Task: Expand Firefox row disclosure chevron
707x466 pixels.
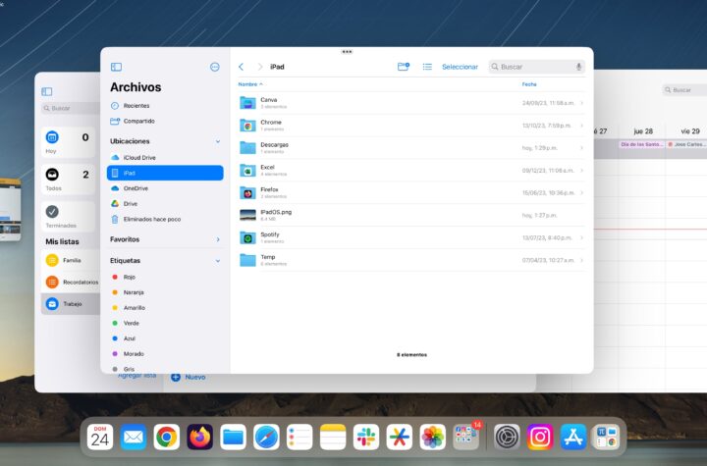Action: 581,193
